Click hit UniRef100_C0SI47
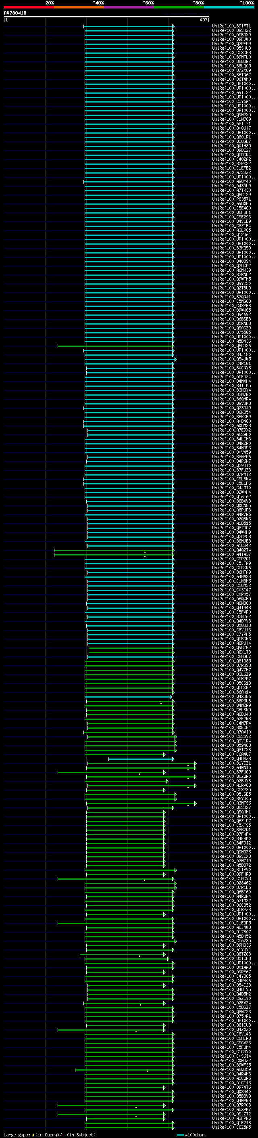Screen dimensions: 258x1138 (x=231, y=590)
